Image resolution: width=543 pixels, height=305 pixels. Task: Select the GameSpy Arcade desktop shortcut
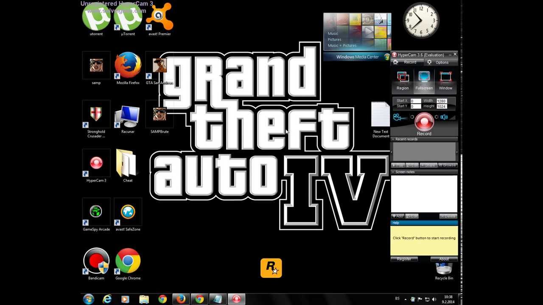[x=96, y=215]
